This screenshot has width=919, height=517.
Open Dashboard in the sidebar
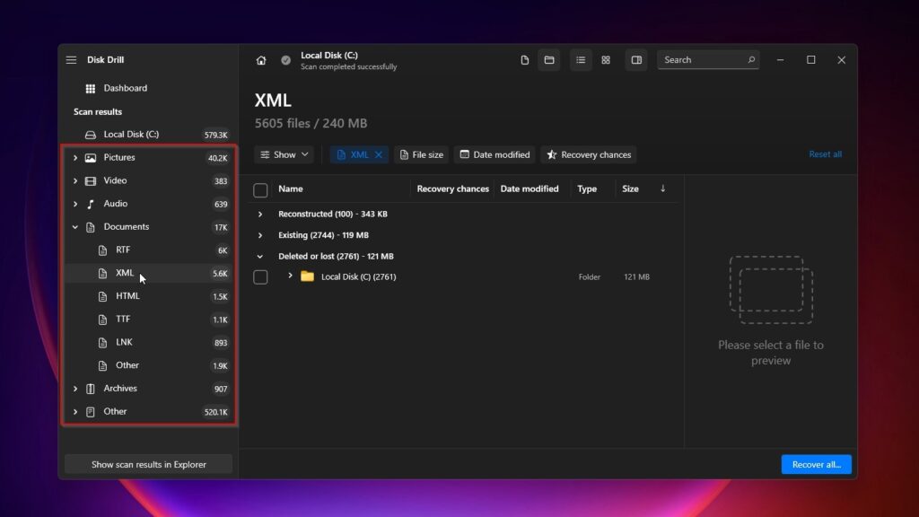[x=149, y=88]
